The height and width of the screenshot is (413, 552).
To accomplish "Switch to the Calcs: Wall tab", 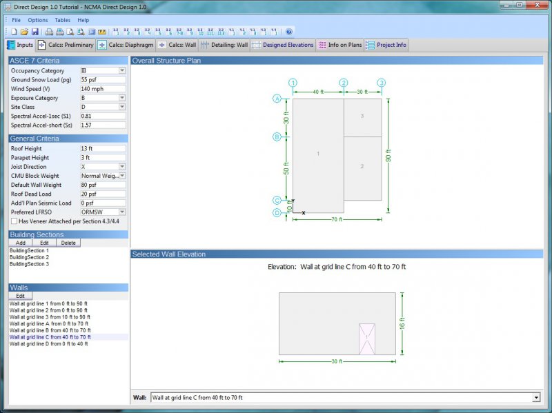I will 177,45.
